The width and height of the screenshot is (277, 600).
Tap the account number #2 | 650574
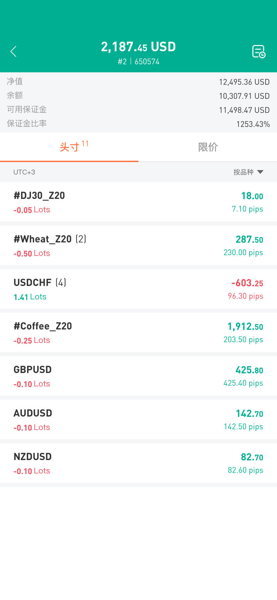coord(138,62)
